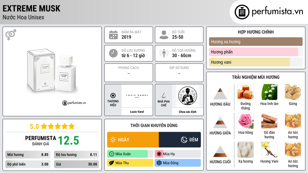Open the Xạ hương musk note image

click(x=245, y=150)
